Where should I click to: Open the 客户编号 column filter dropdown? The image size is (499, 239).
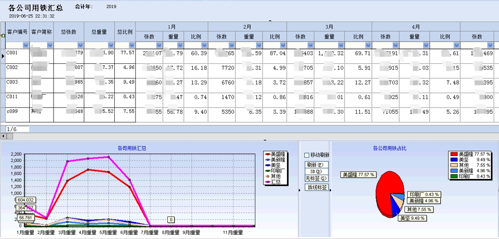[25, 46]
